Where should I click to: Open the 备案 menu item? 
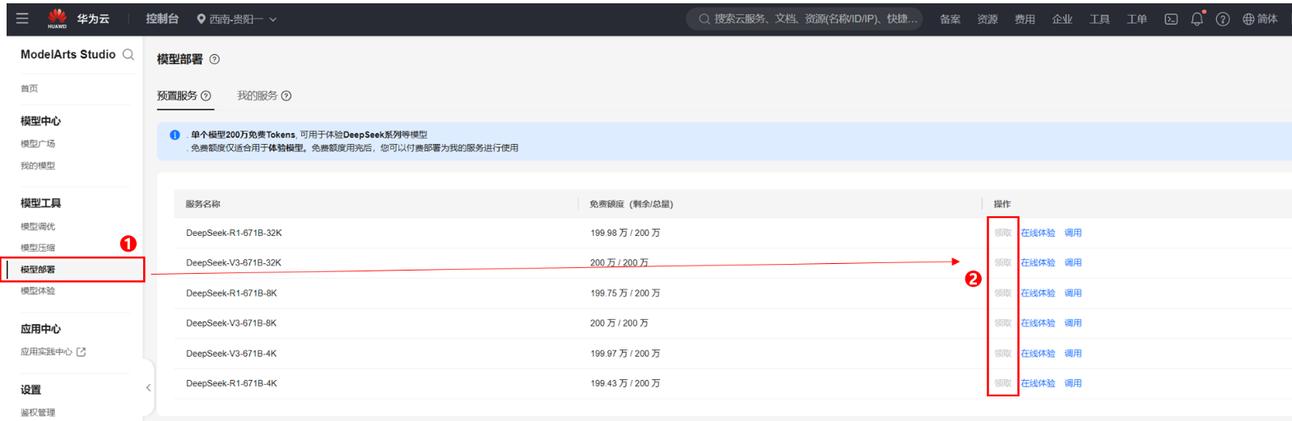[x=950, y=19]
